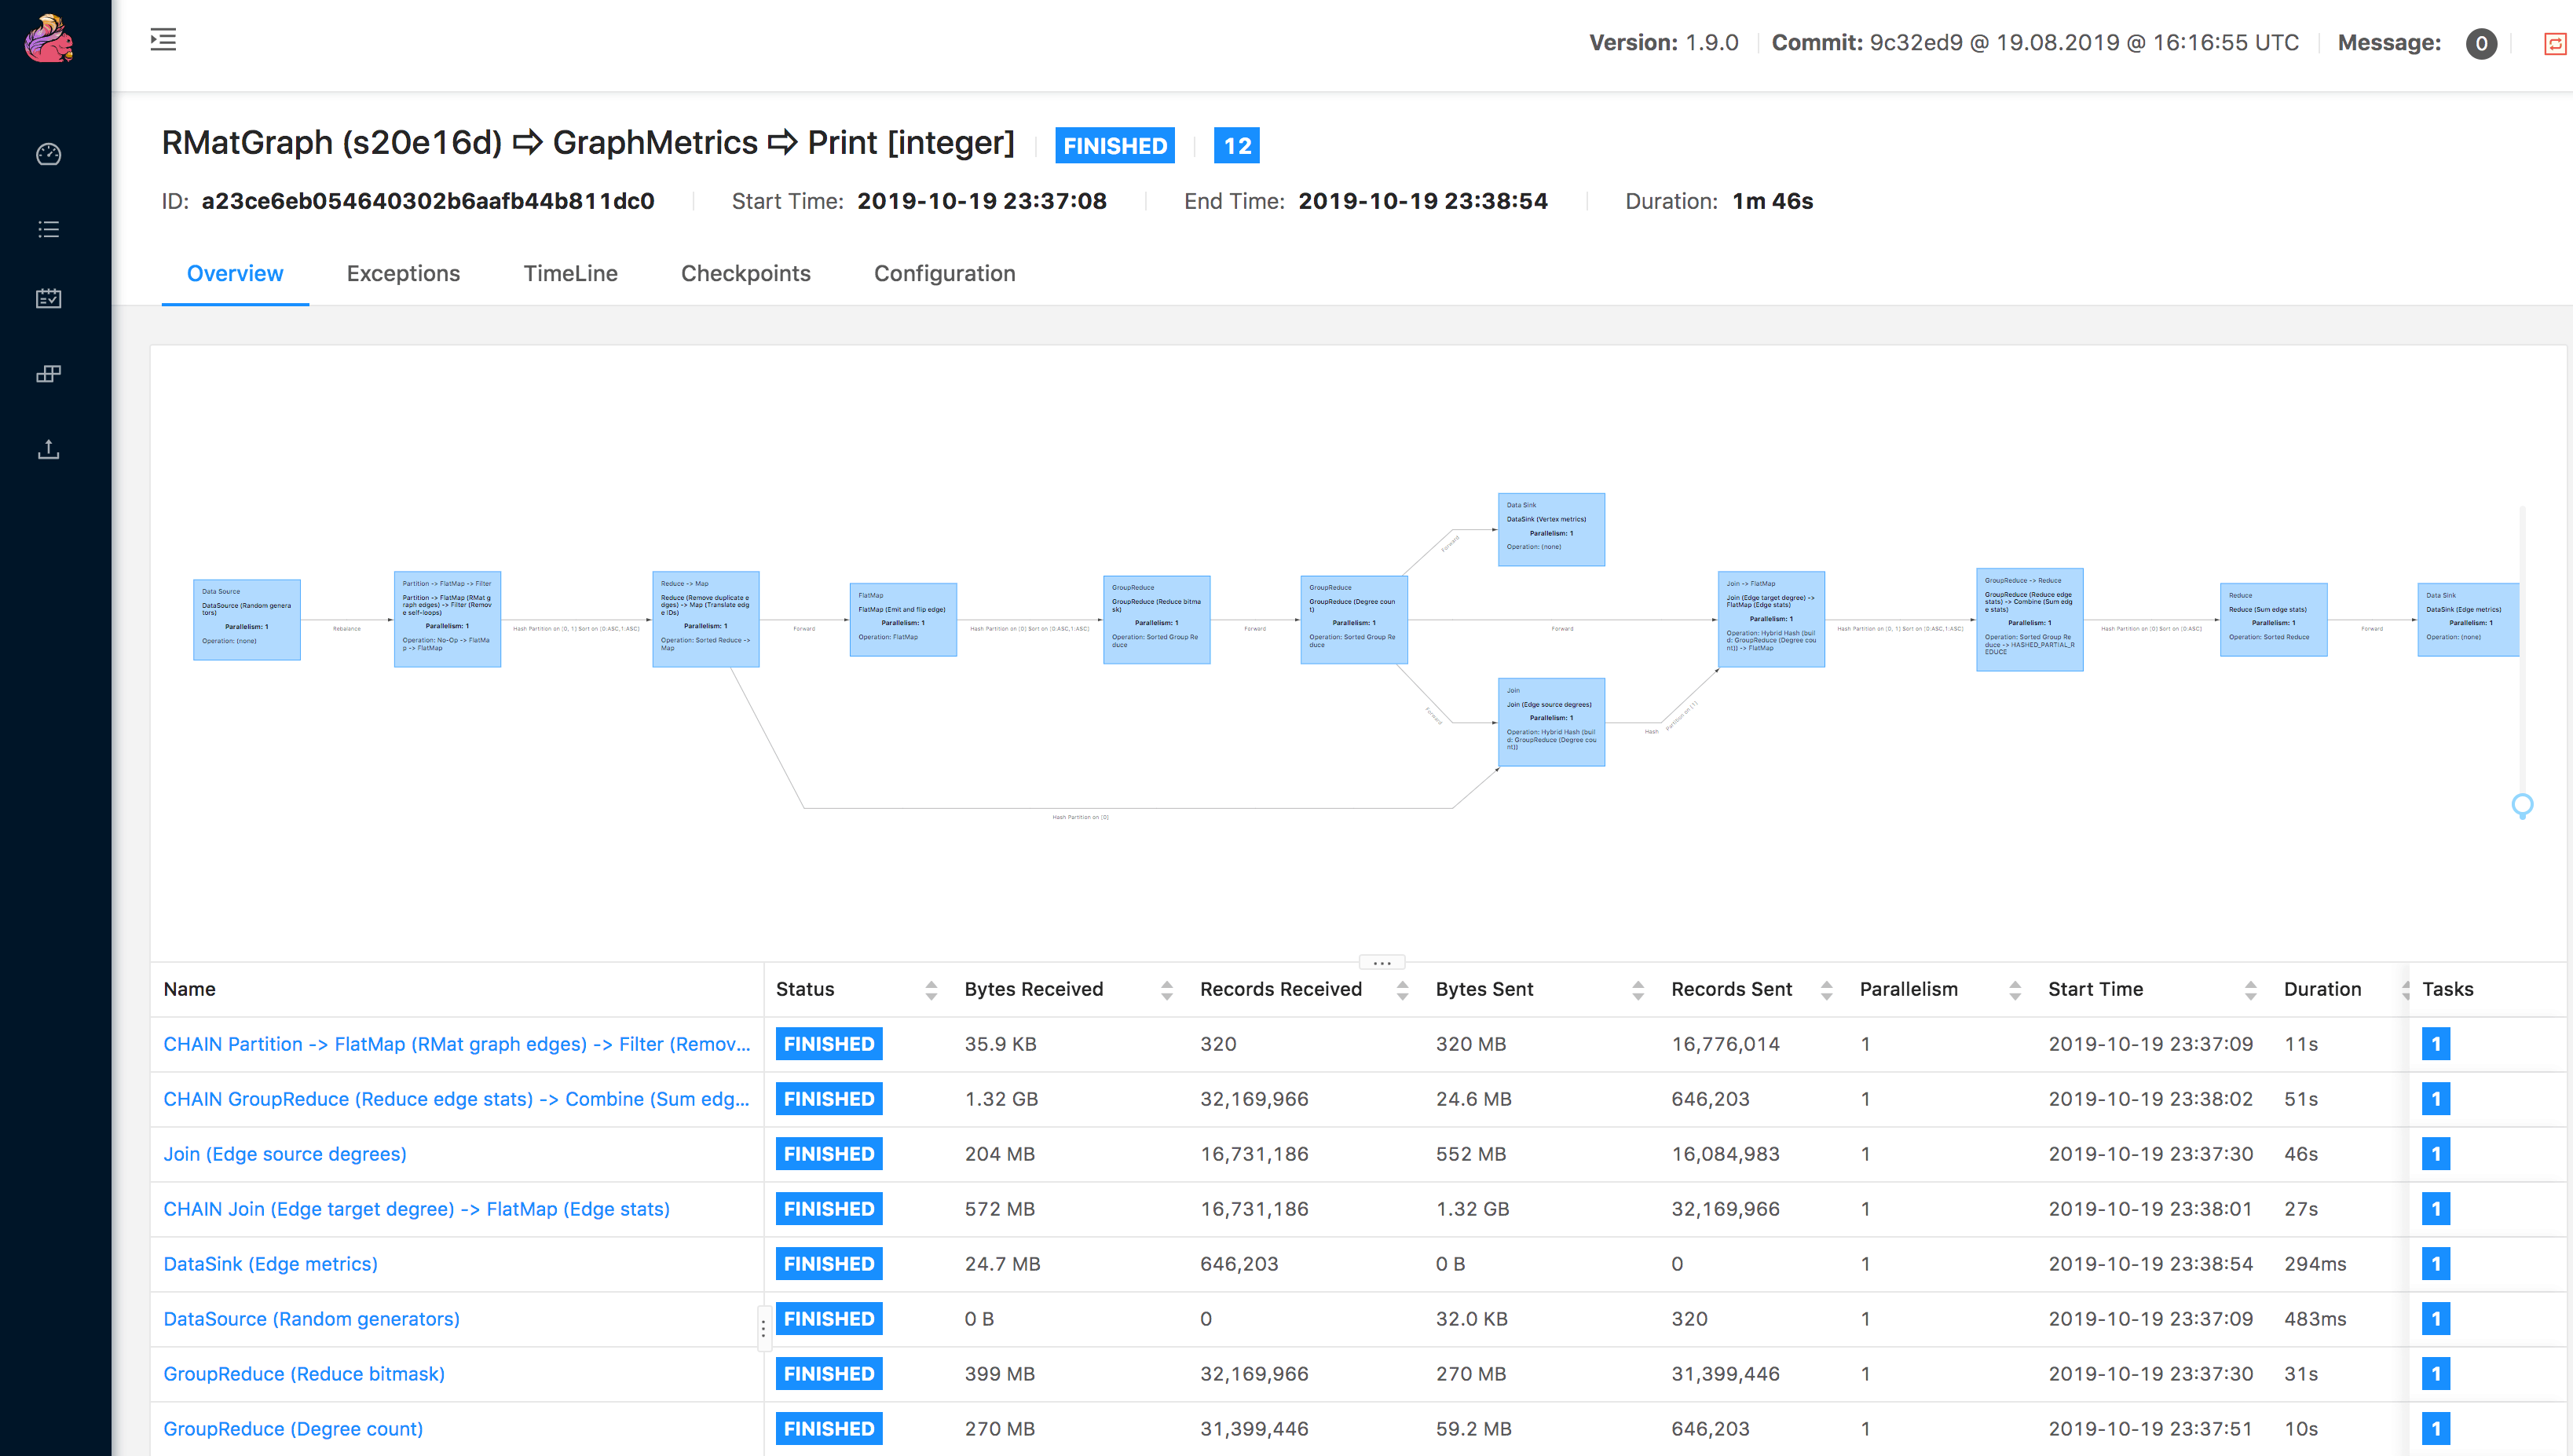Click Tasks badge in the 51s duration row

click(x=2436, y=1099)
